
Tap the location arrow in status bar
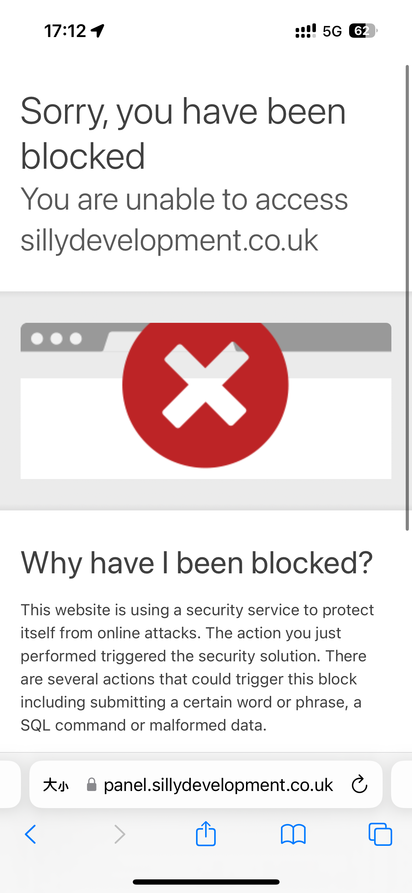click(97, 31)
